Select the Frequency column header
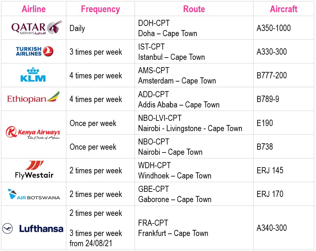 [100, 9]
